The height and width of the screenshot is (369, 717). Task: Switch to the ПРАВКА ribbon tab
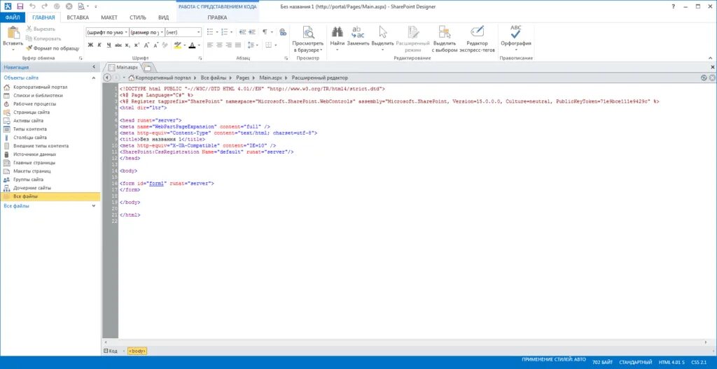pyautogui.click(x=217, y=17)
